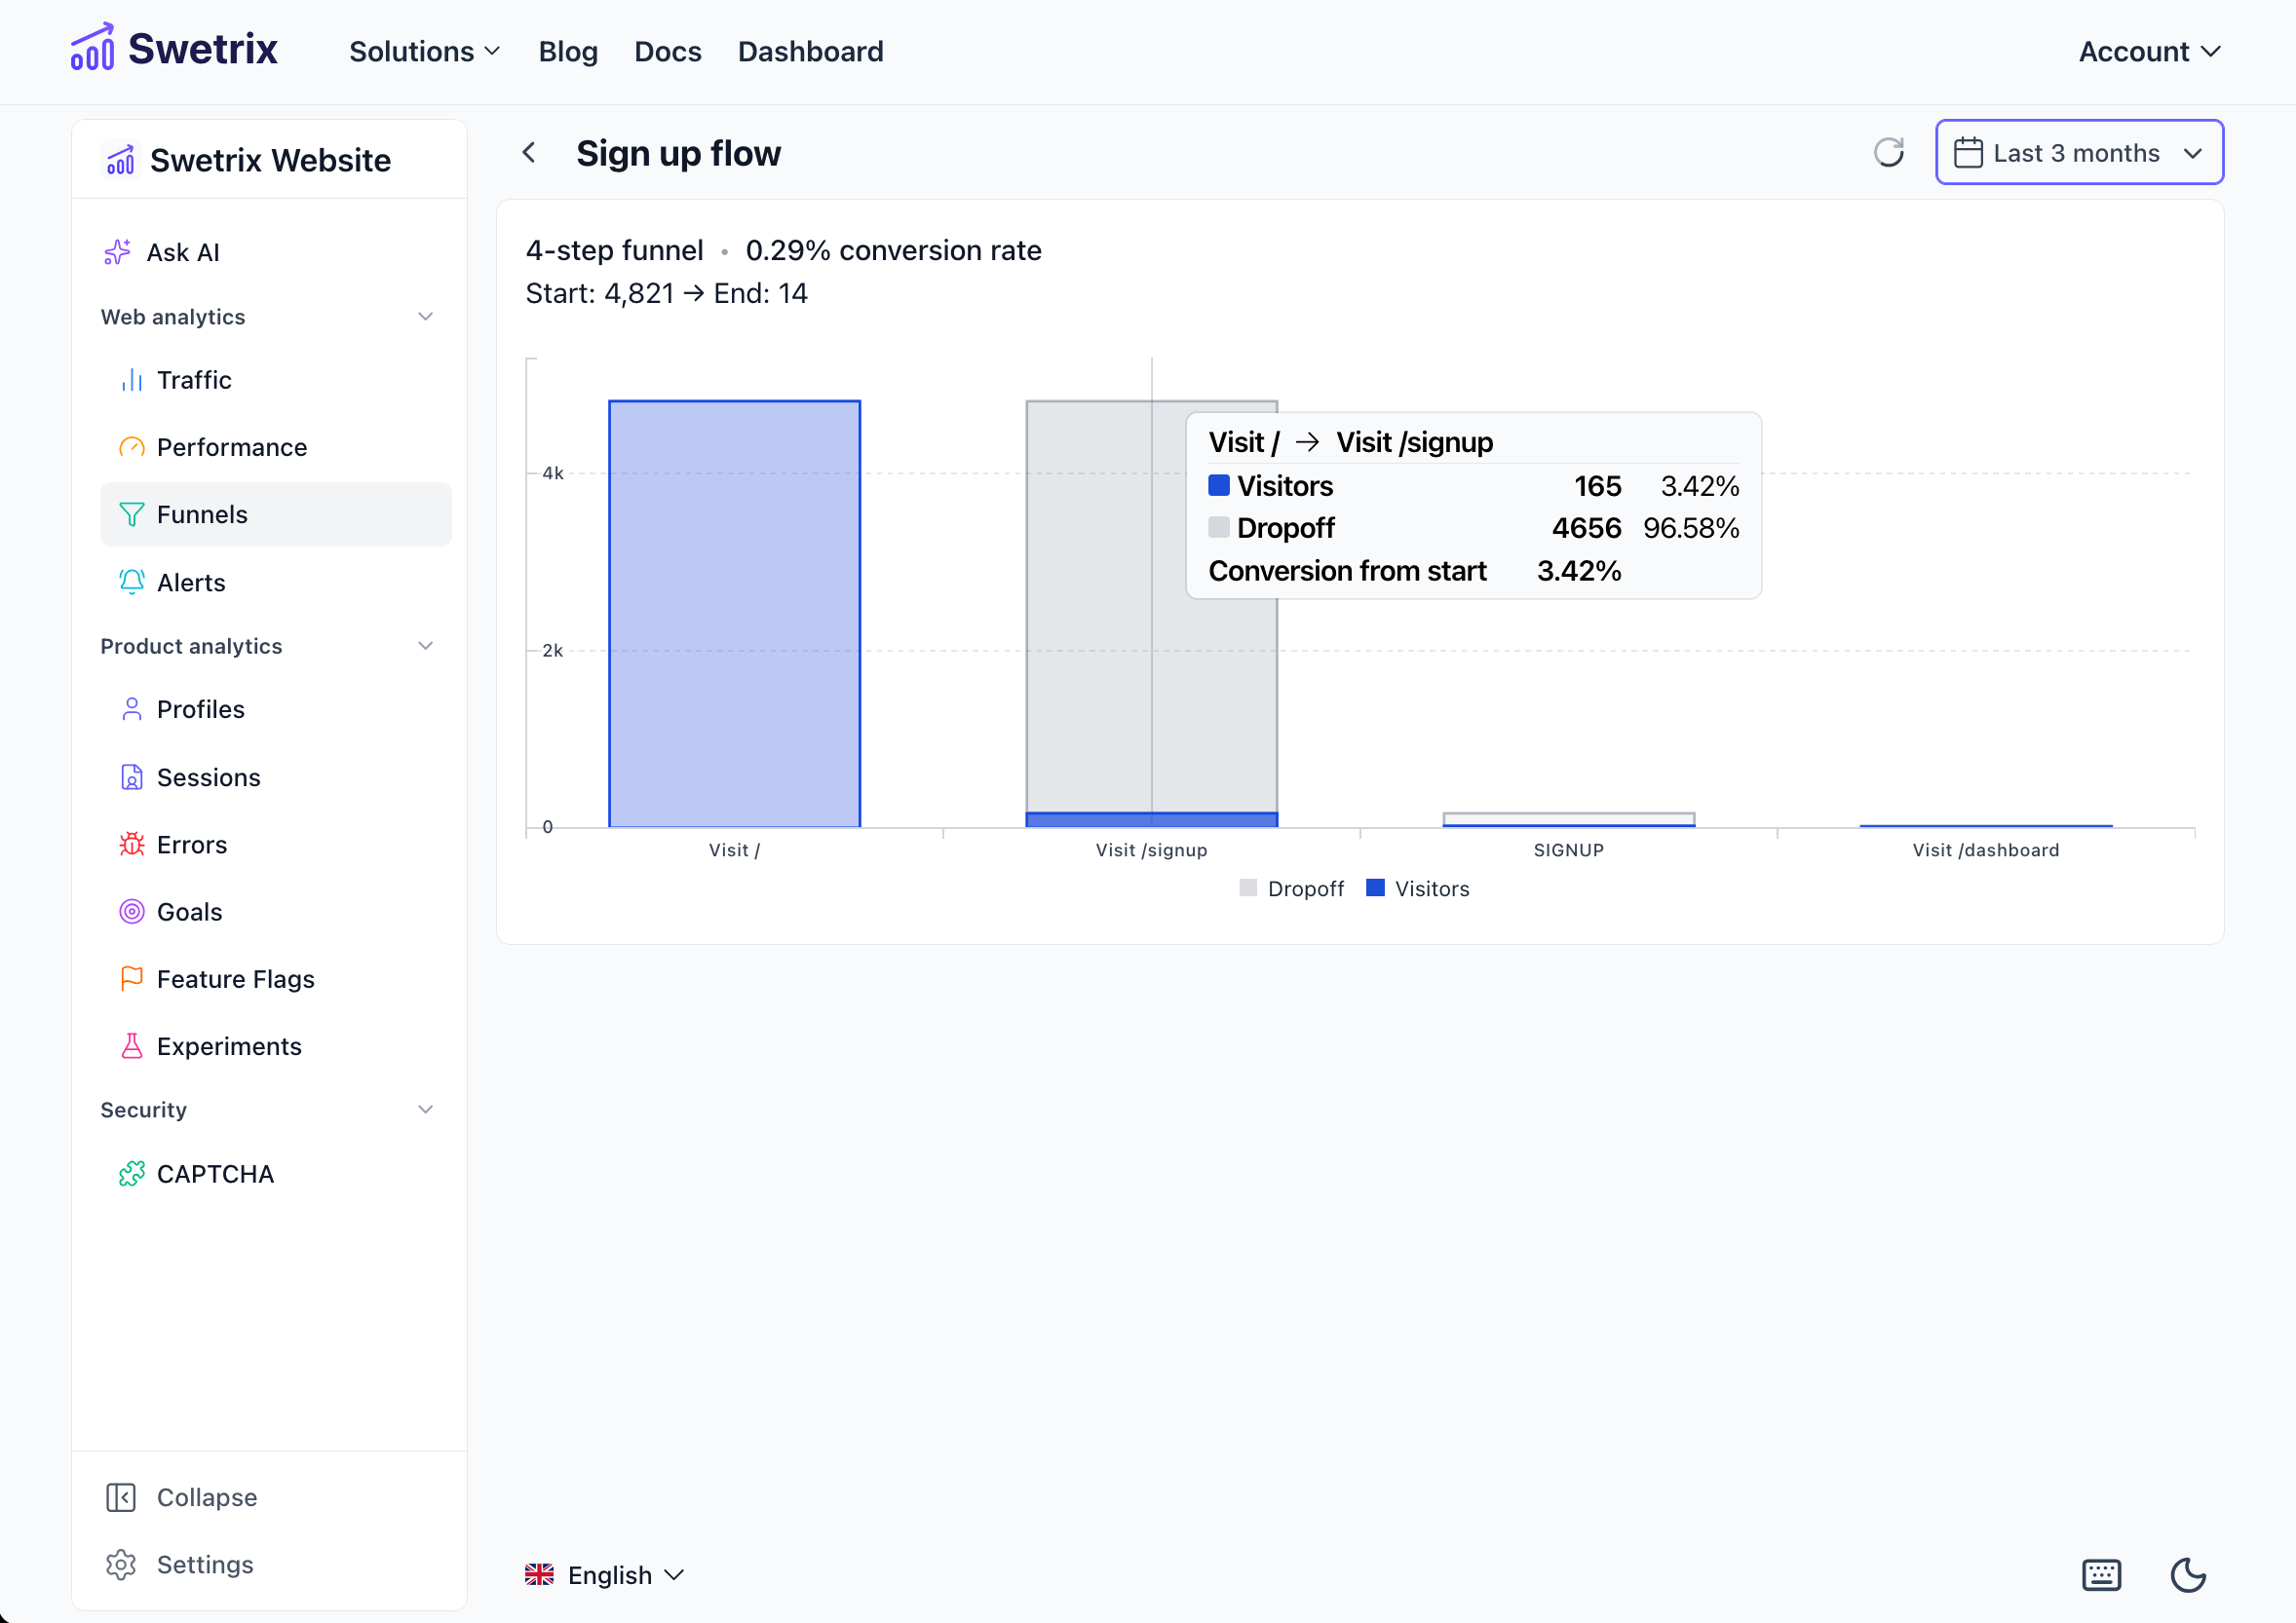The width and height of the screenshot is (2296, 1623).
Task: Toggle Dropoff series in chart legend
Action: [x=1291, y=888]
